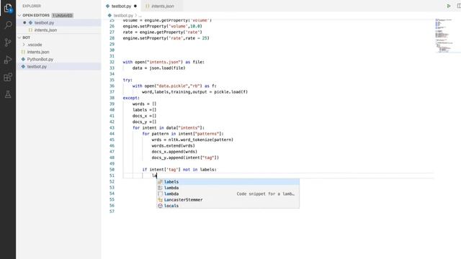The width and height of the screenshot is (461, 259).
Task: Place cursor on 'except:' line
Action: tap(131, 98)
